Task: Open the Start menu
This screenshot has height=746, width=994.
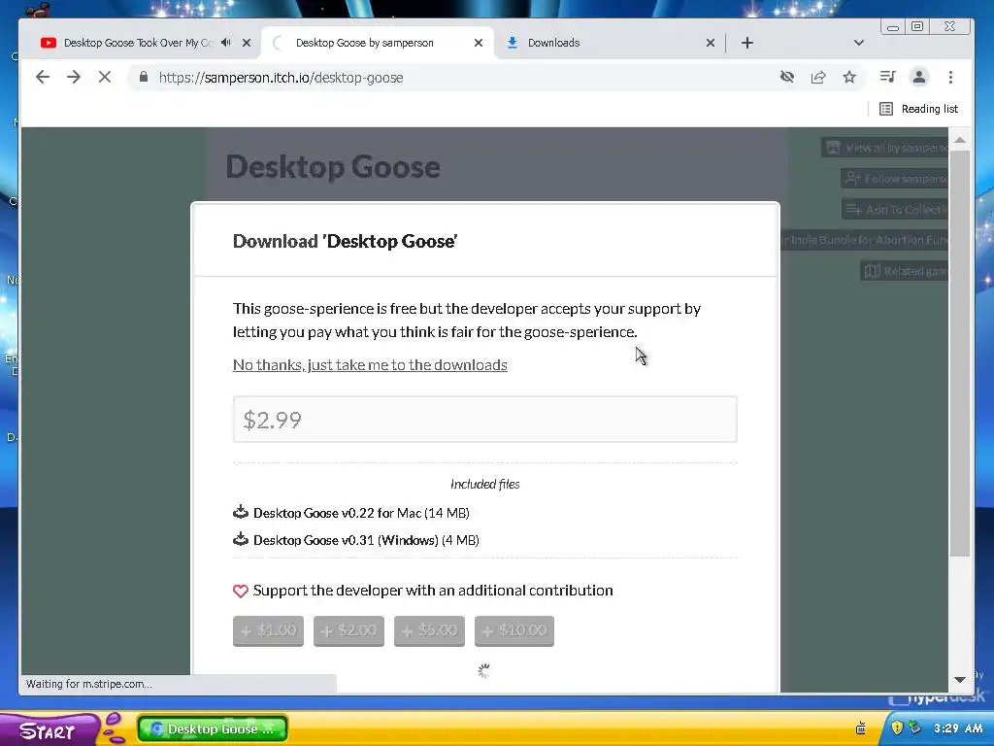Action: point(48,730)
